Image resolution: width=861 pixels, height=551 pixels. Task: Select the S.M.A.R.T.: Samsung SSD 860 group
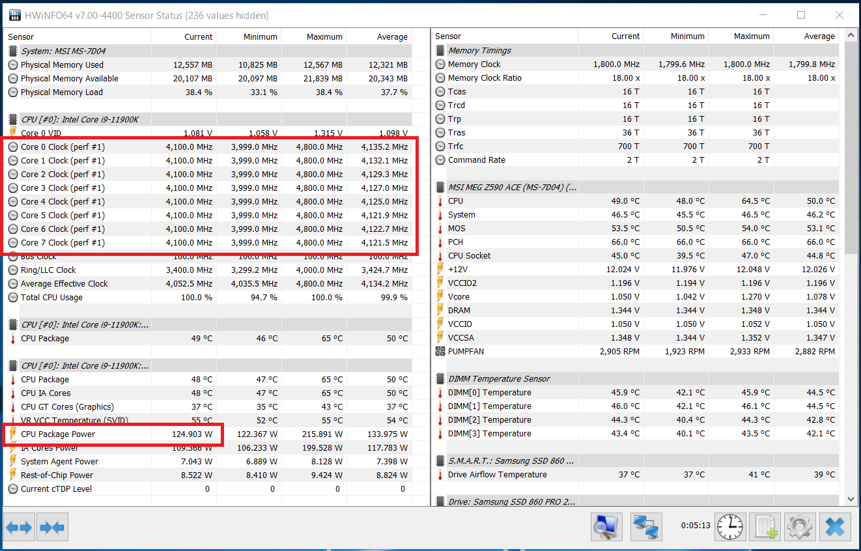(635, 460)
